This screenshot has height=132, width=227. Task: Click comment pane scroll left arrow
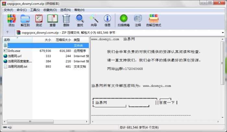pos(93,121)
